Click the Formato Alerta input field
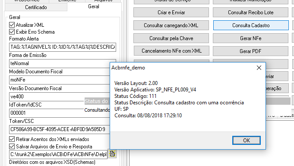This screenshot has width=294, height=166. [x=63, y=47]
